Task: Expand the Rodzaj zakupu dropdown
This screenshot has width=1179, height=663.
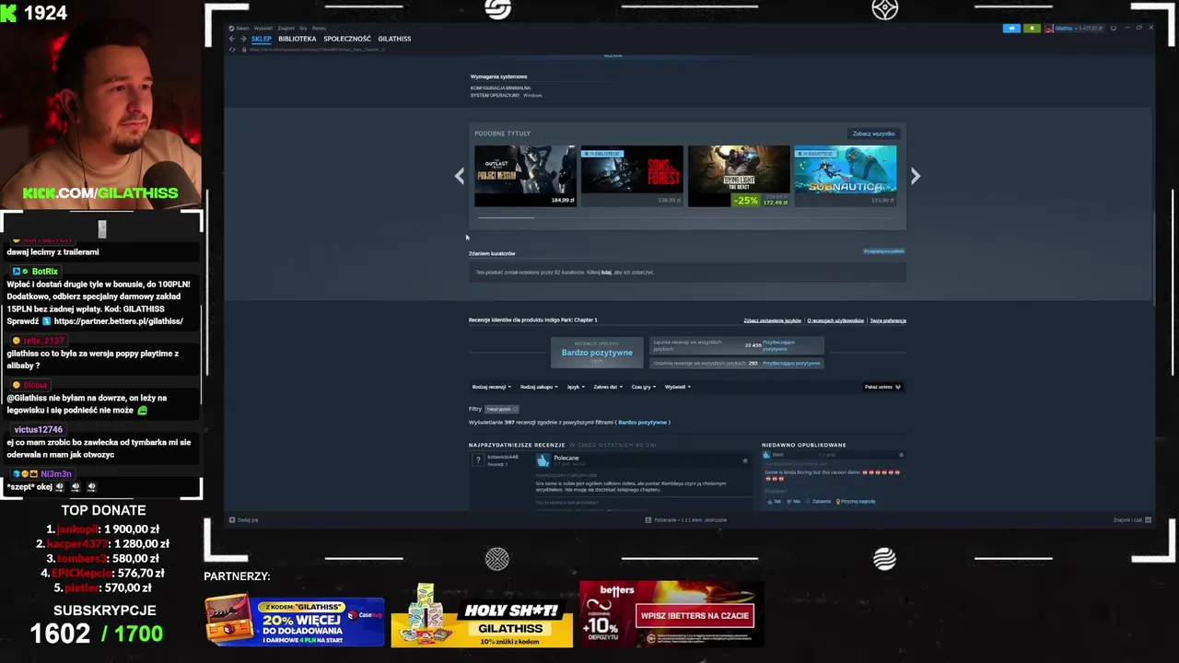Action: pyautogui.click(x=539, y=387)
